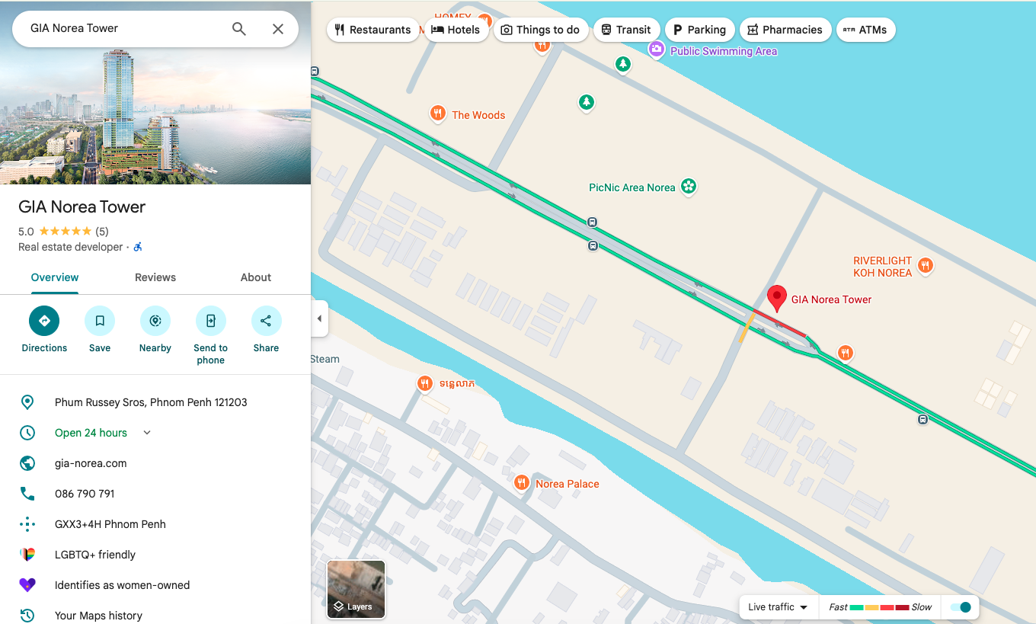Click the search magnifier icon
This screenshot has height=624, width=1036.
pyautogui.click(x=239, y=29)
